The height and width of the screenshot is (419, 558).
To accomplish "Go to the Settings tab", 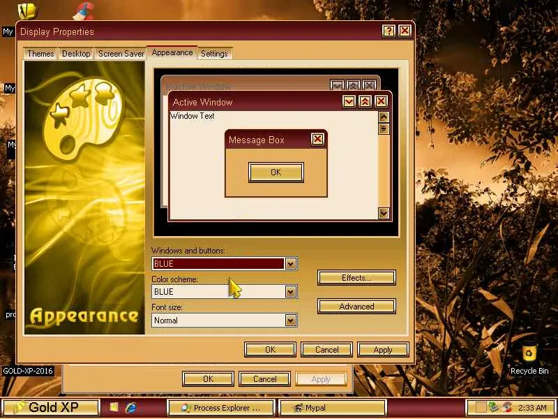I will [x=214, y=54].
